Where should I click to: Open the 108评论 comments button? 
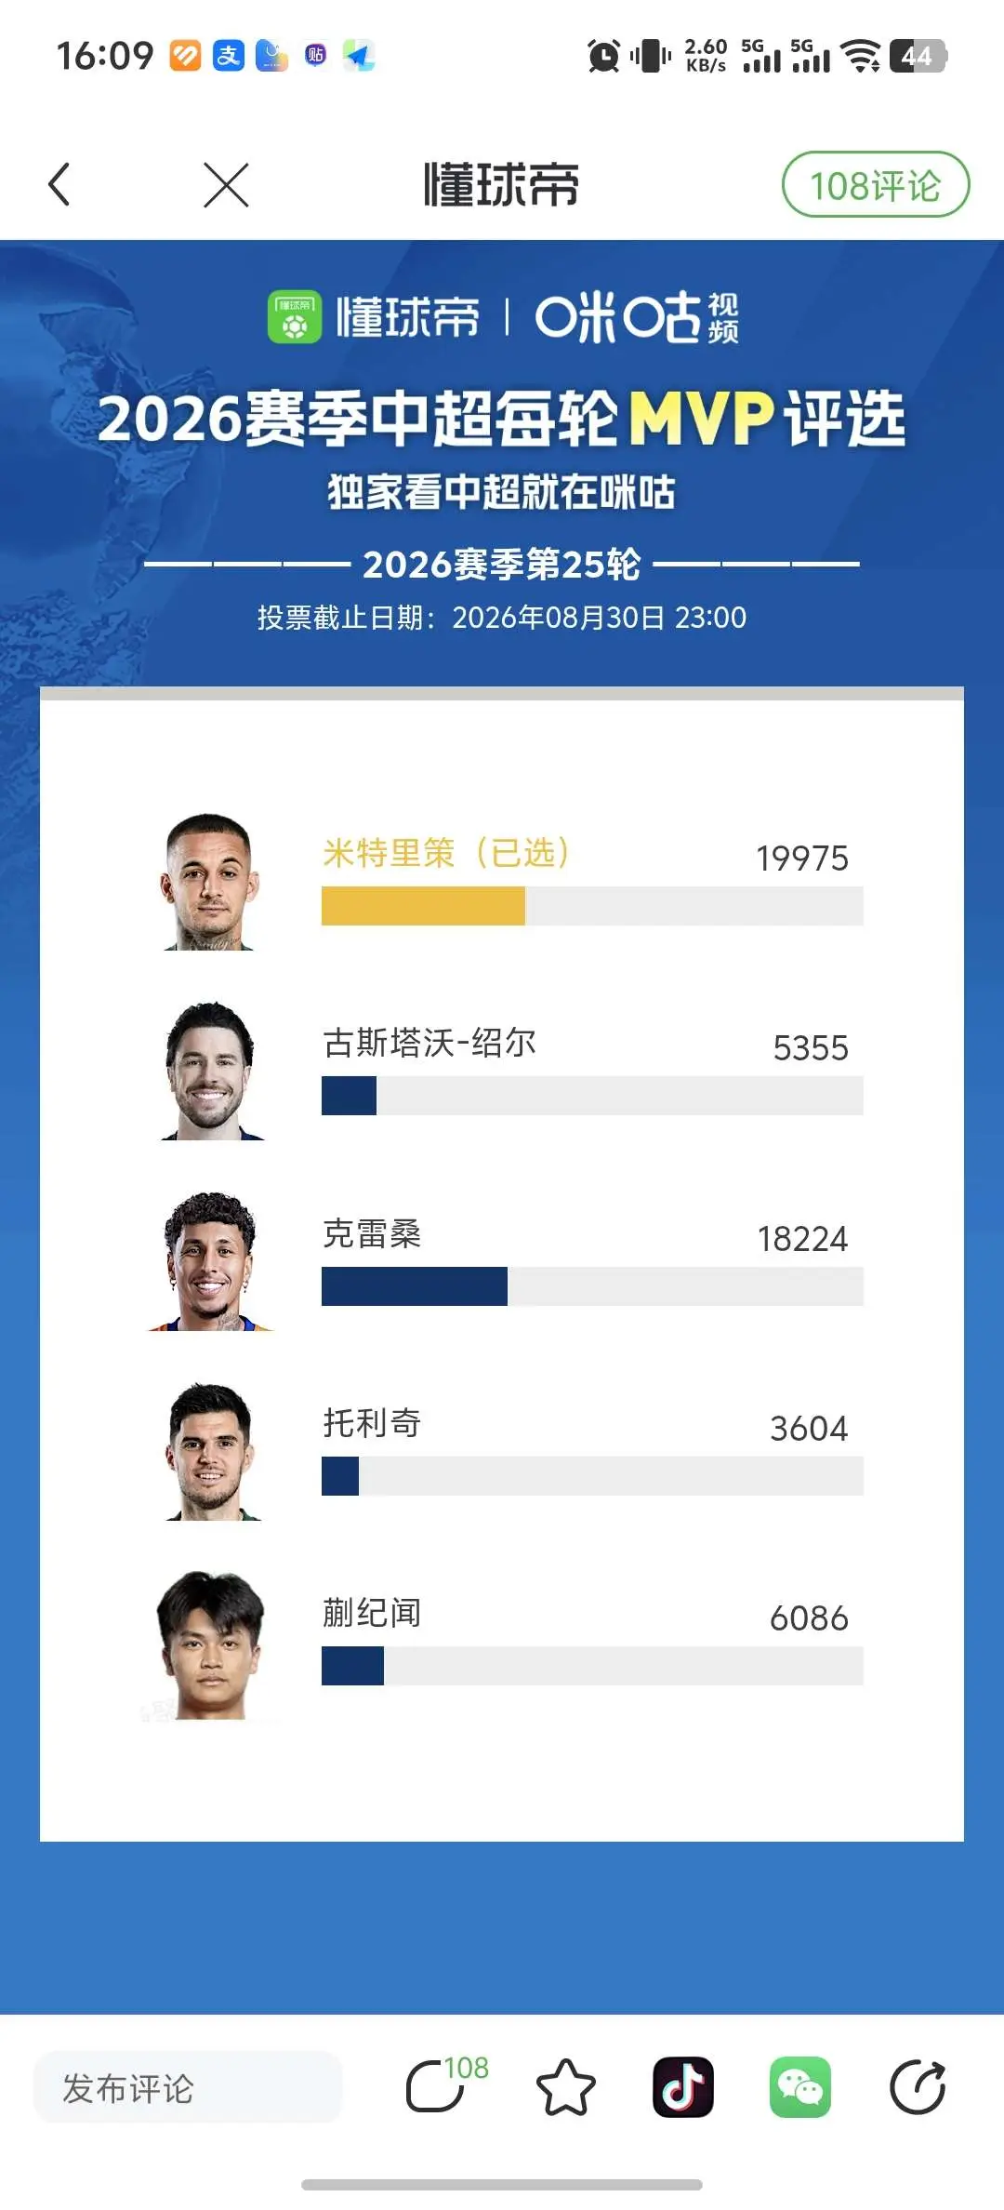[875, 184]
